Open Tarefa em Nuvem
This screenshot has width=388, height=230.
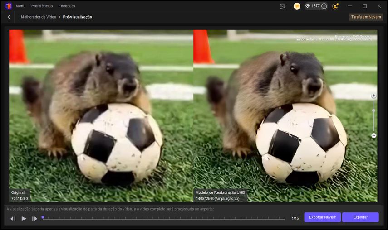366,17
